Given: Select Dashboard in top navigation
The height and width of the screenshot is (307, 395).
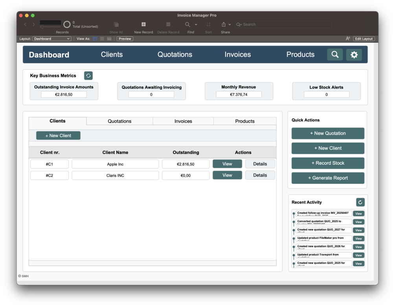Looking at the screenshot, I should [49, 55].
